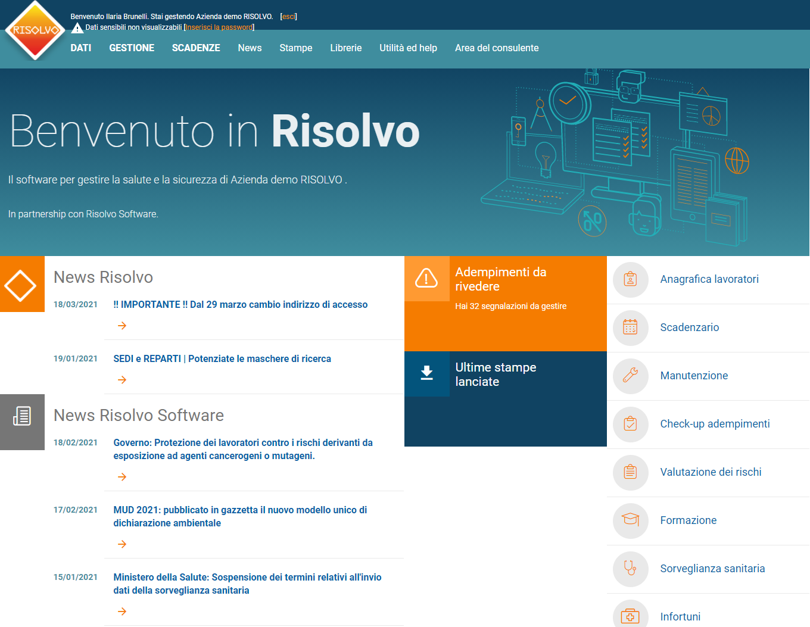810x627 pixels.
Task: Click the warning icon on Adempimenti da rivedere
Action: click(x=426, y=278)
